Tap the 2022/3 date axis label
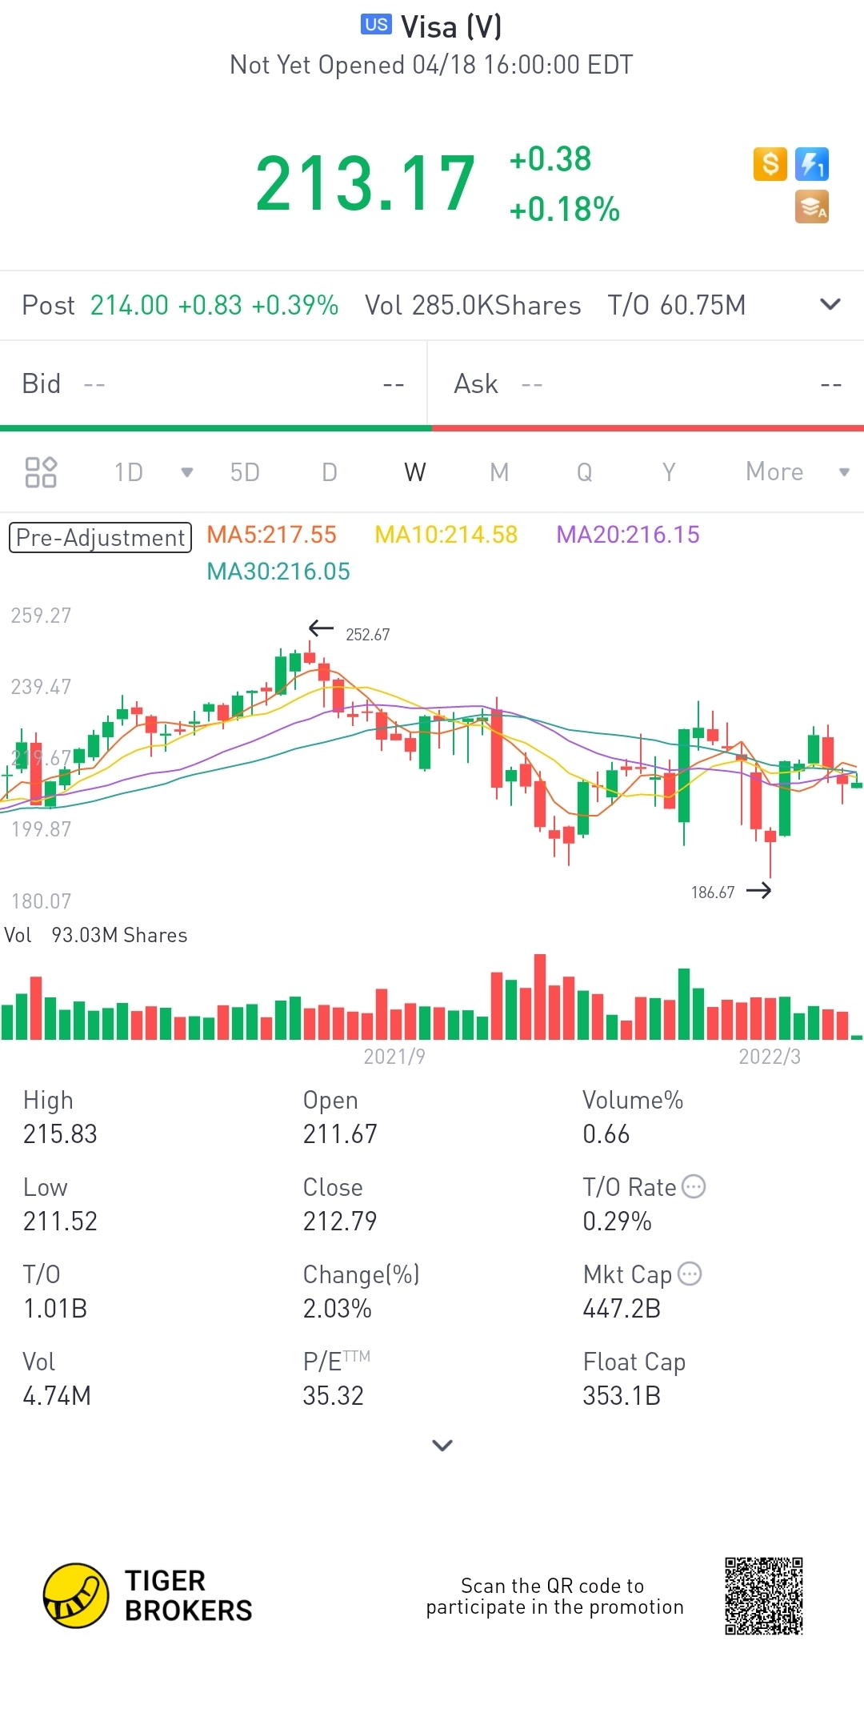This screenshot has height=1717, width=864. 770,1057
